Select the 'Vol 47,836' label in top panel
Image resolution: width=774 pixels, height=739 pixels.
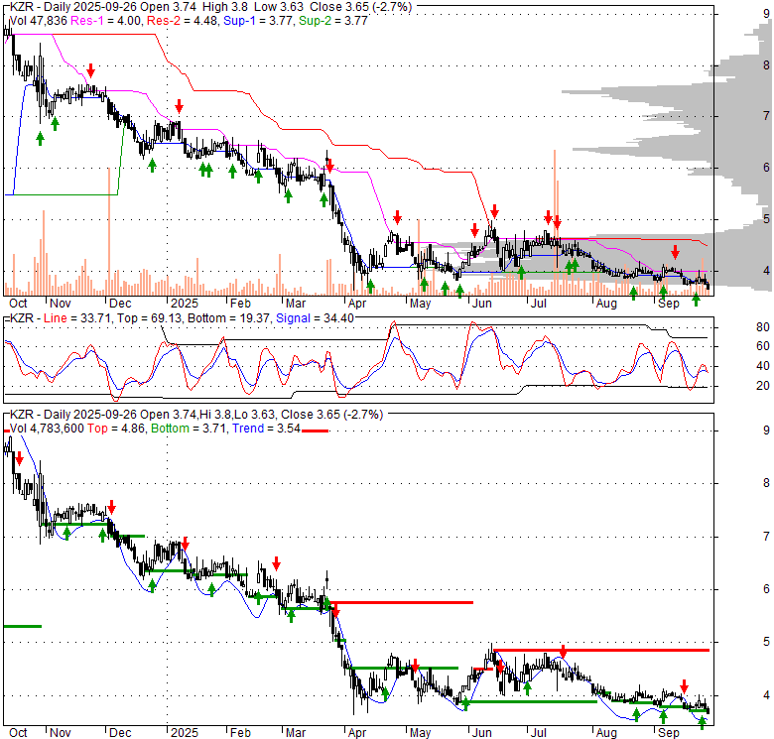39,21
